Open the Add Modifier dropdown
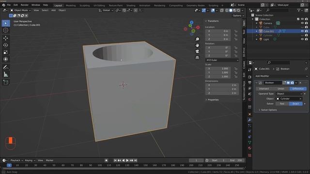This screenshot has height=174, width=310. click(281, 76)
